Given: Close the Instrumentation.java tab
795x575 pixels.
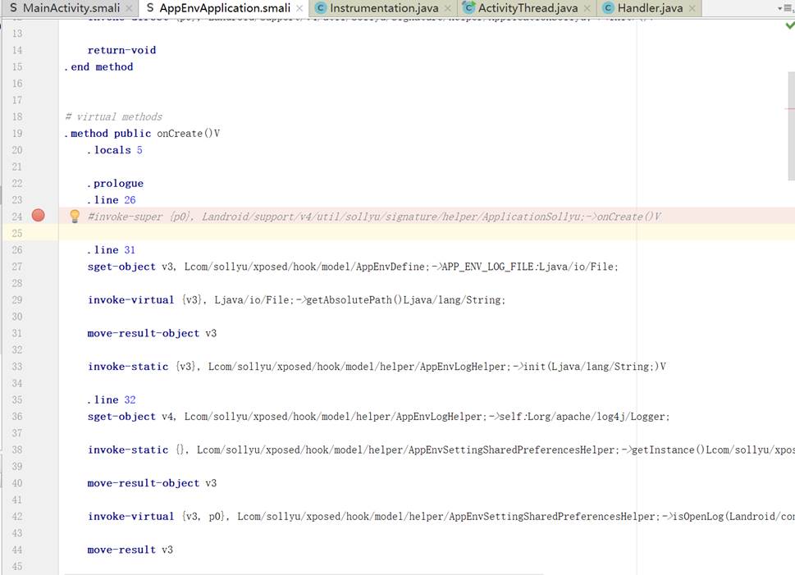Looking at the screenshot, I should [x=448, y=9].
